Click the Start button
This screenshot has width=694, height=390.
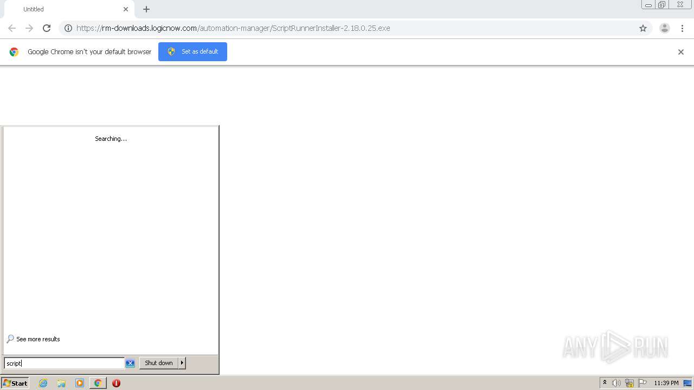coord(15,383)
